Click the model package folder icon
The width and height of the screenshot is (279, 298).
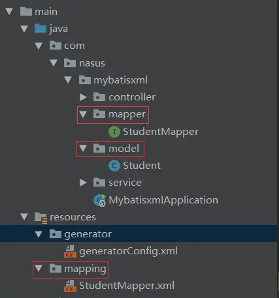click(99, 148)
